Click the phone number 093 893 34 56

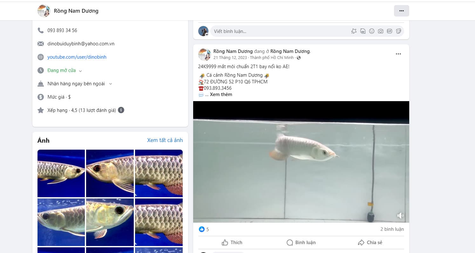[62, 30]
